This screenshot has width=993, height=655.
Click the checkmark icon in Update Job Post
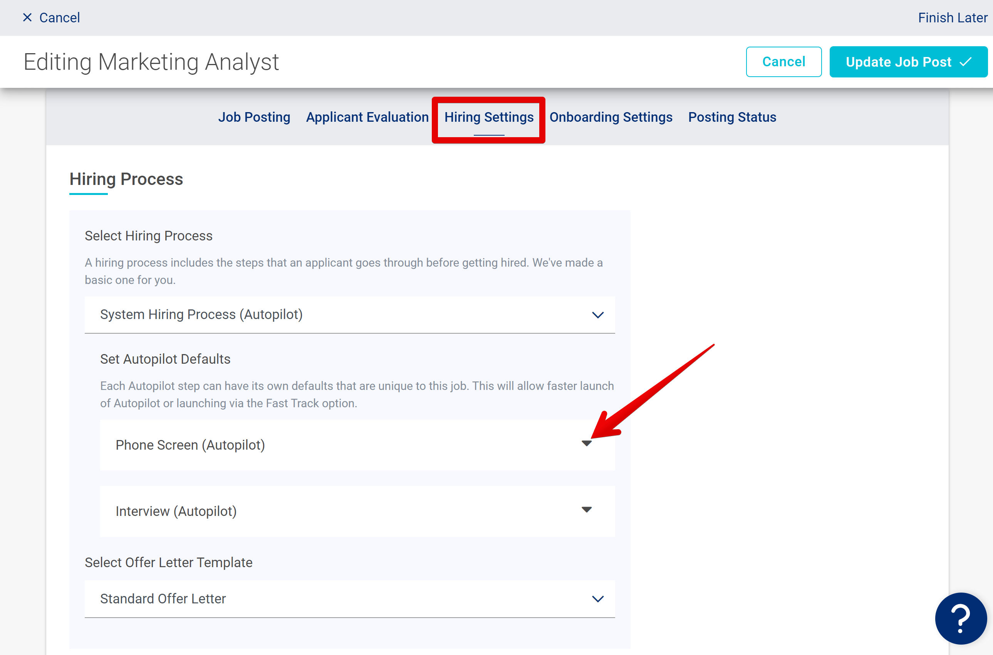point(964,62)
